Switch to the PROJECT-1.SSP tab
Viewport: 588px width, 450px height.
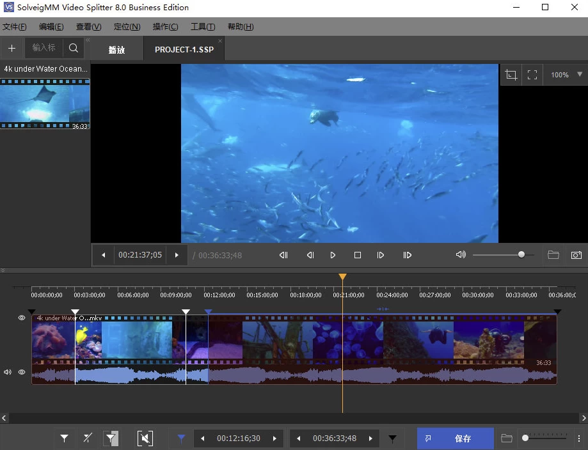click(184, 48)
